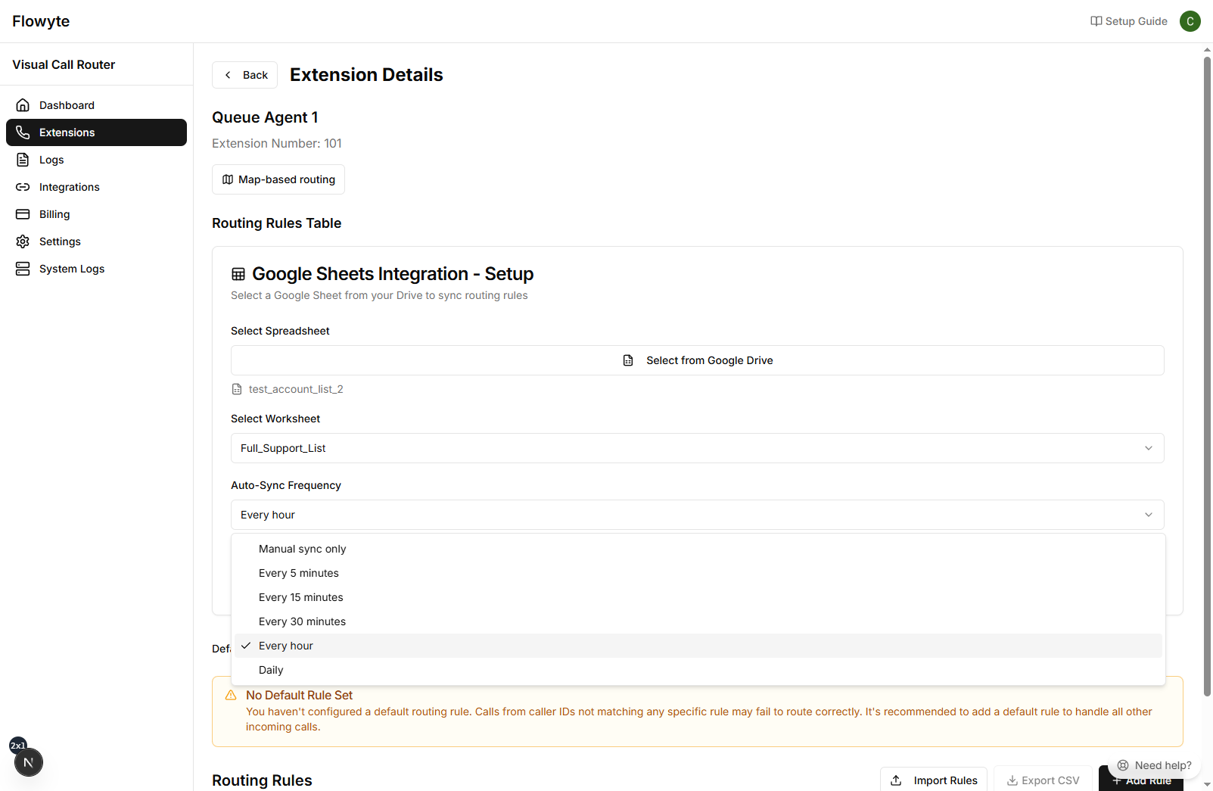Choose Manual sync only frequency
The height and width of the screenshot is (791, 1213).
[302, 548]
